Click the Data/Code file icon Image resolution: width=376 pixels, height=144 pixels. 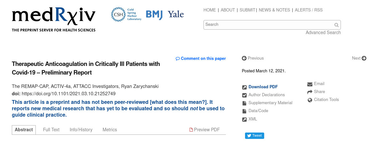pyautogui.click(x=244, y=111)
